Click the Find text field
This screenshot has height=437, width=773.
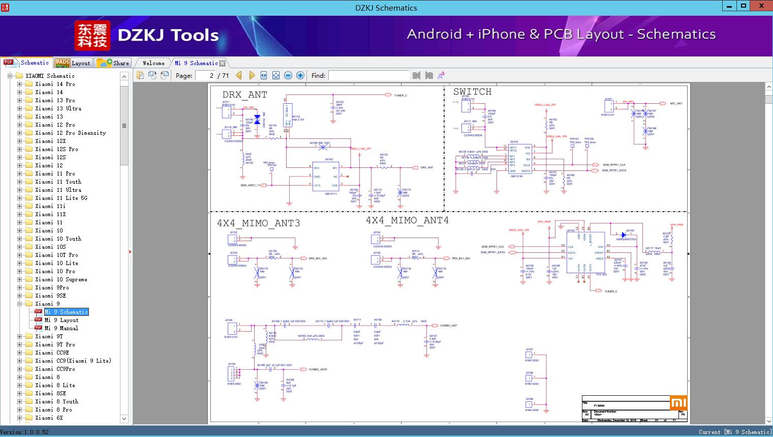tap(368, 75)
